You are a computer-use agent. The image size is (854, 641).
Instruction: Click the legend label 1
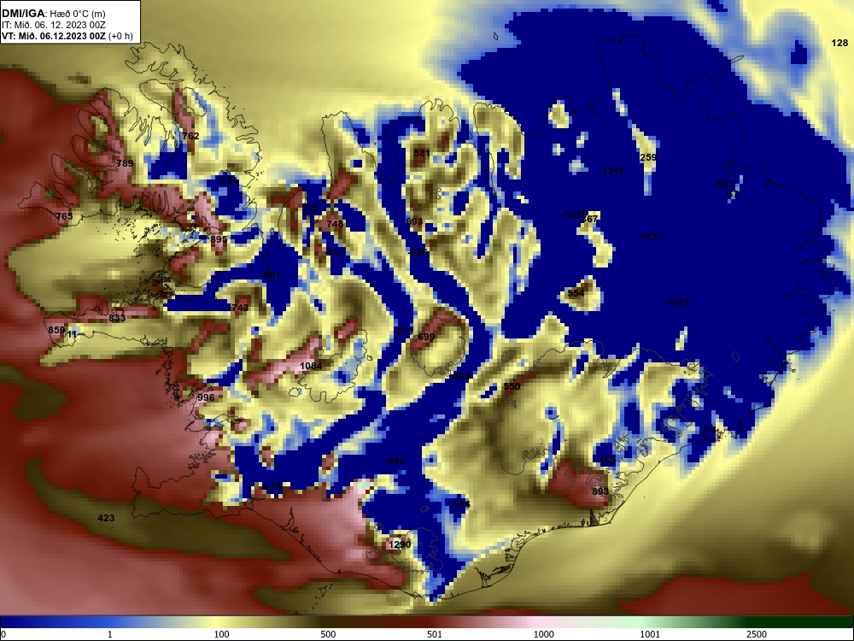(110, 634)
